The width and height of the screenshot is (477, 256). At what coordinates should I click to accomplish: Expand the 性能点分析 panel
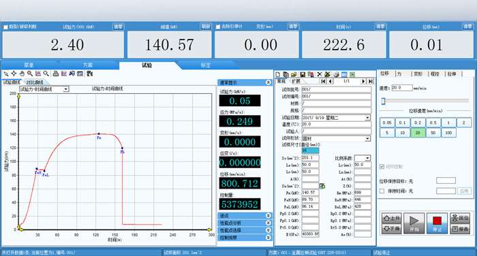tap(245, 223)
